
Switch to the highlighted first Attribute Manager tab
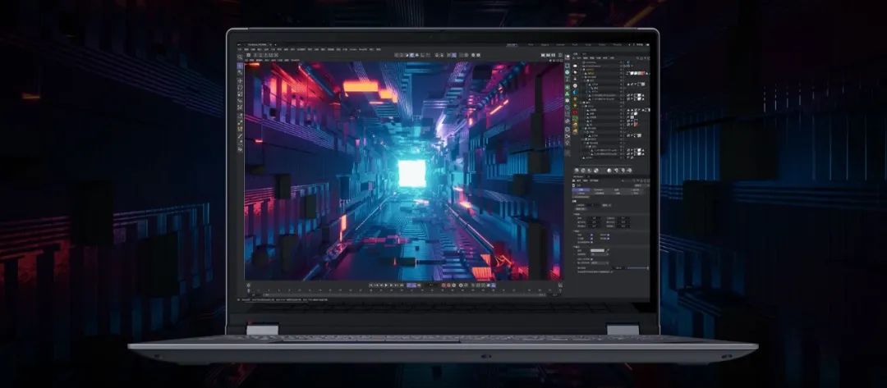(583, 190)
